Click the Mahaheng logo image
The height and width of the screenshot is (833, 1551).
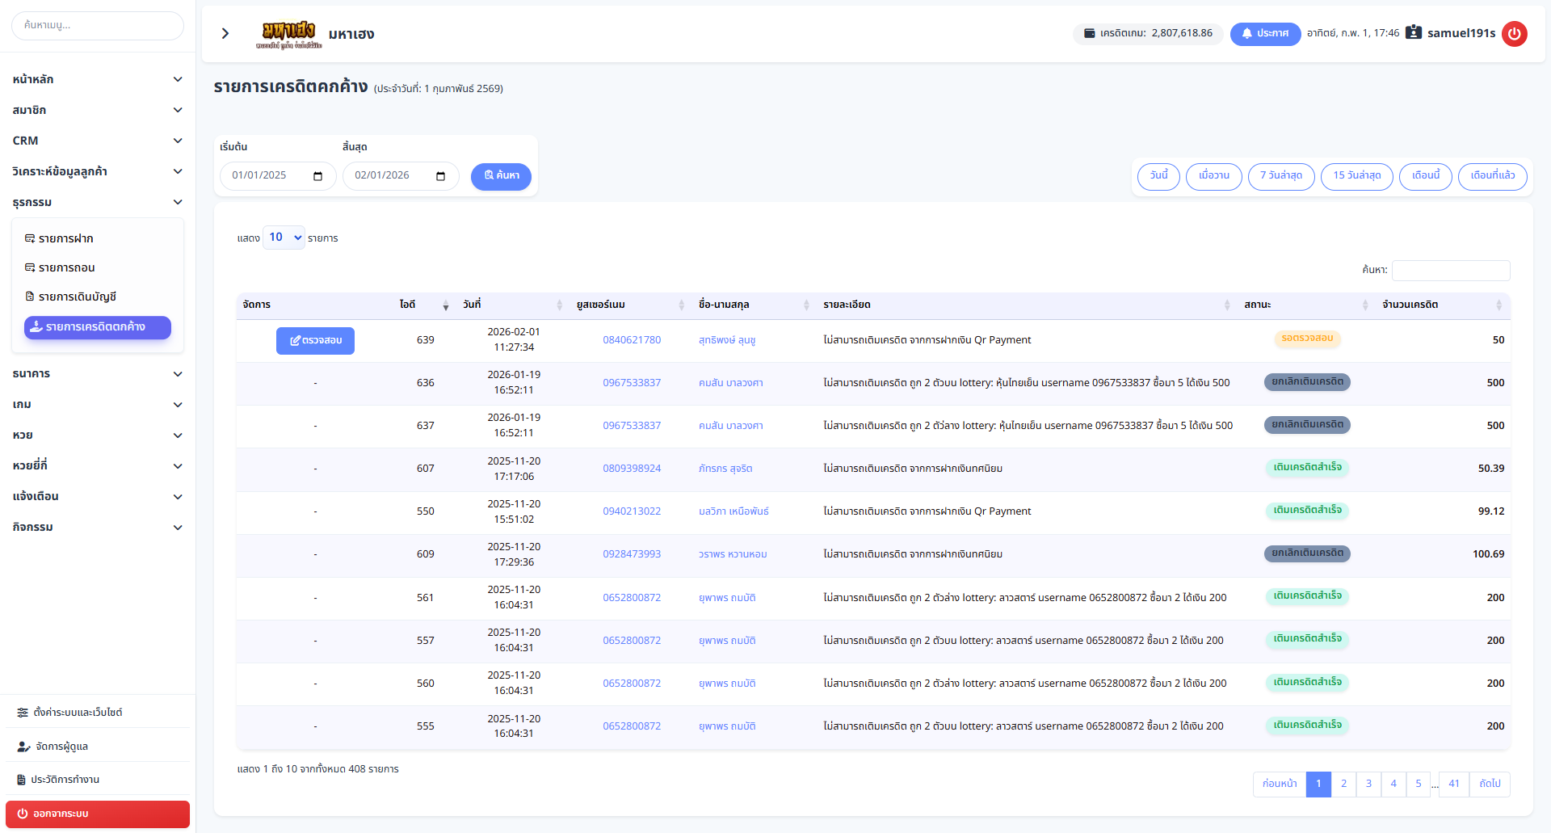pos(288,34)
